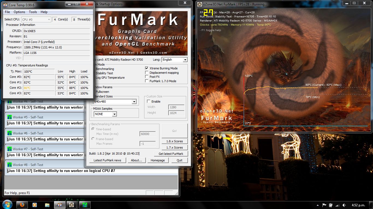
Task: Enable the FurMark 1.7.0 Mode checkbox
Action: tap(147, 81)
